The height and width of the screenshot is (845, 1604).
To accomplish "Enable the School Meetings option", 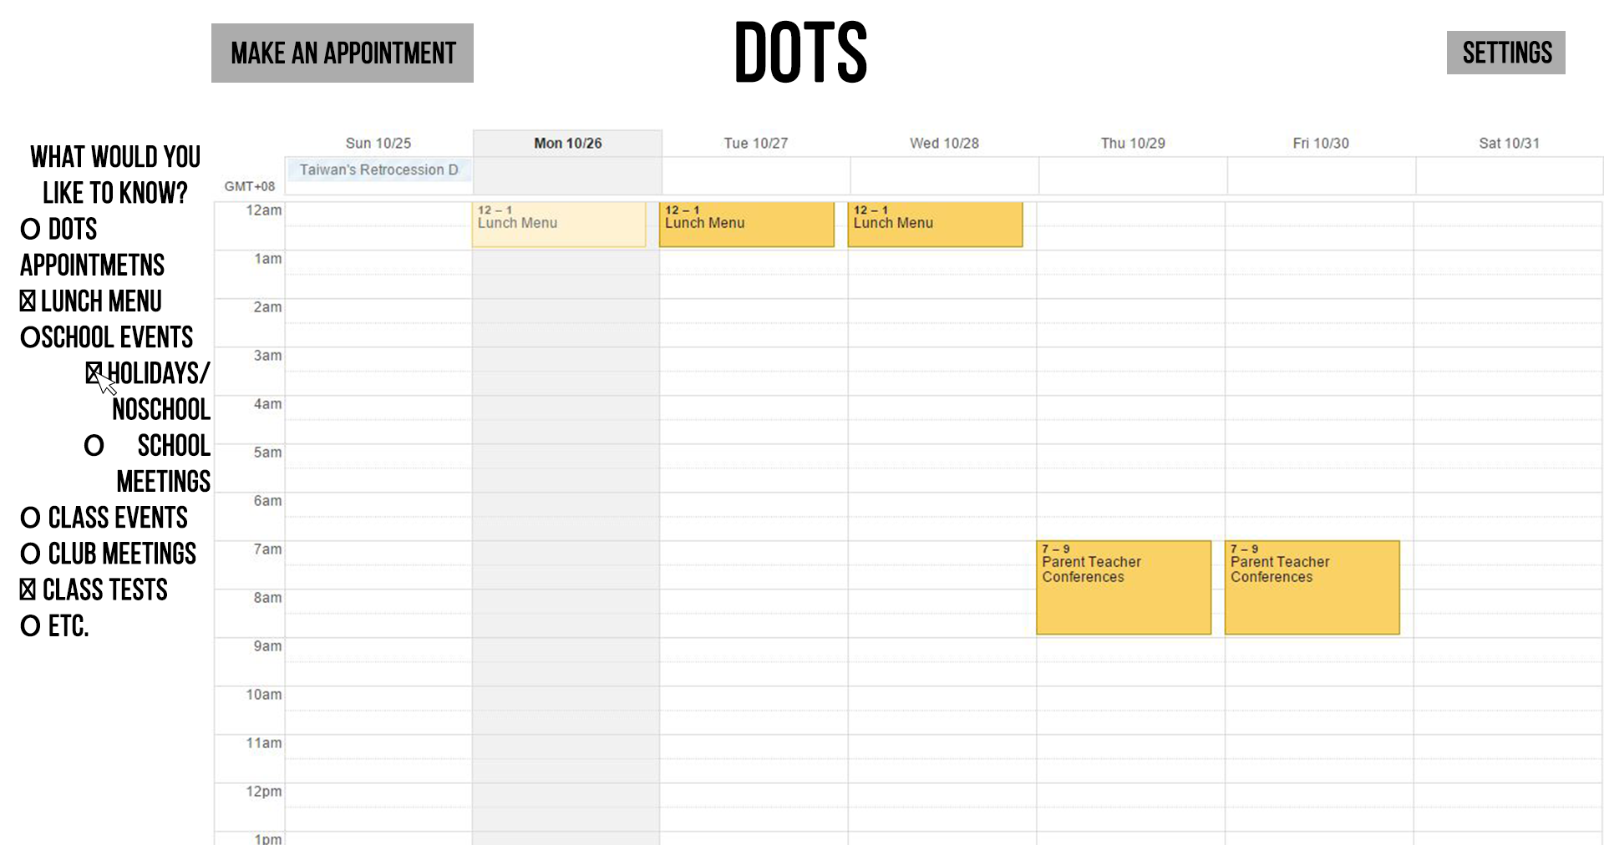I will coord(94,446).
